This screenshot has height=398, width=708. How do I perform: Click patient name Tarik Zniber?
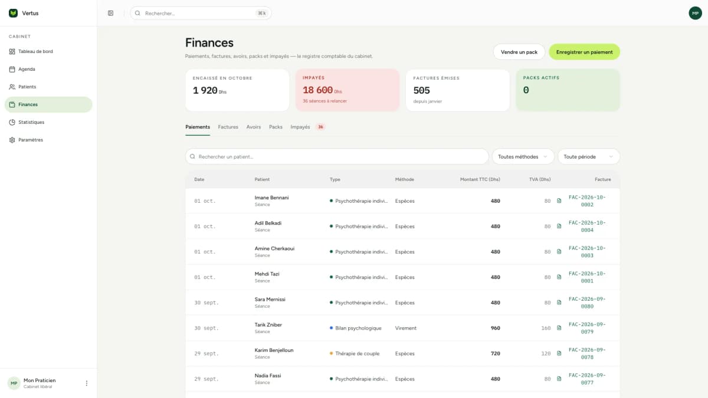pos(268,324)
